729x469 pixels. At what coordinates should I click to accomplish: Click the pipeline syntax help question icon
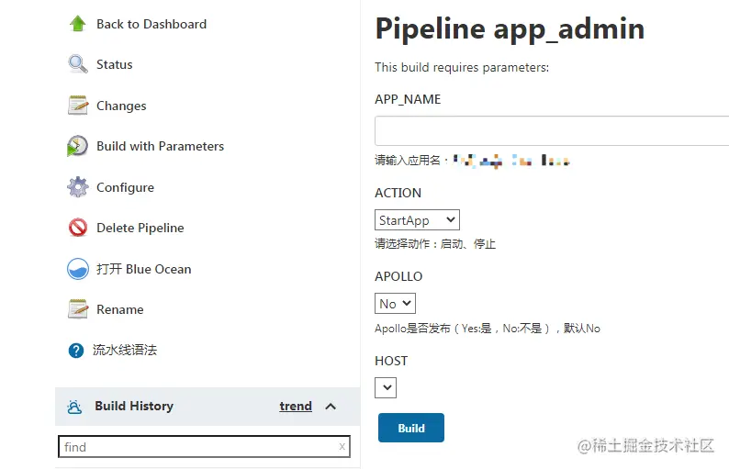click(x=76, y=351)
